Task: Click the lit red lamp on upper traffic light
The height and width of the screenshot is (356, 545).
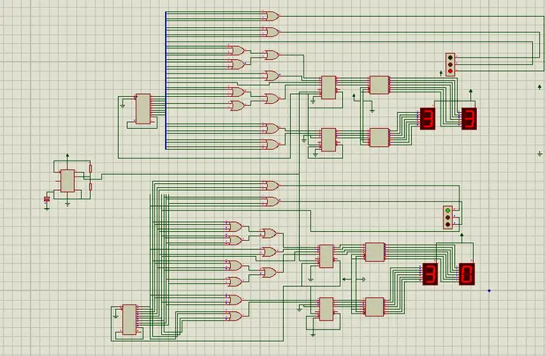Action: point(450,71)
